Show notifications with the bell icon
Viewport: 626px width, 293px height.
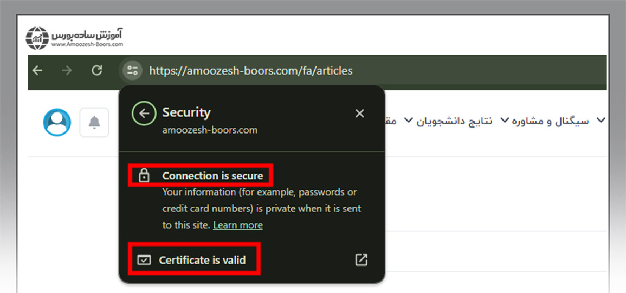(94, 122)
